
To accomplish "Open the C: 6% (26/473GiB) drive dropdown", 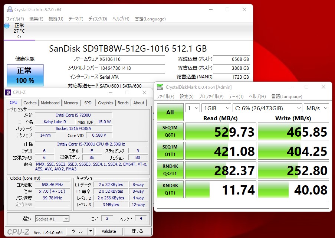I will click(x=267, y=108).
